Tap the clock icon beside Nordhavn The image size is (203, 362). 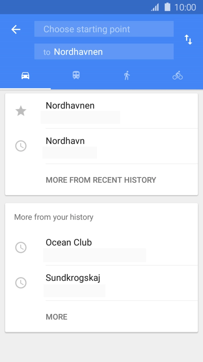(x=21, y=146)
